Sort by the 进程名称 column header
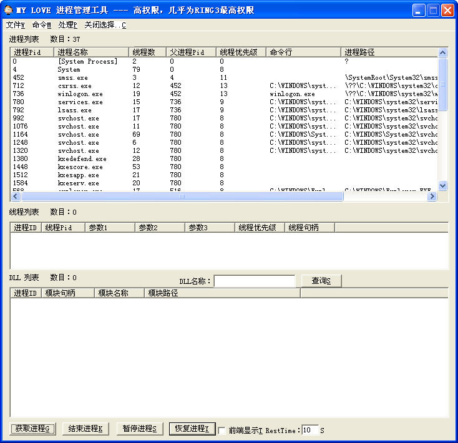The image size is (458, 443). (92, 52)
